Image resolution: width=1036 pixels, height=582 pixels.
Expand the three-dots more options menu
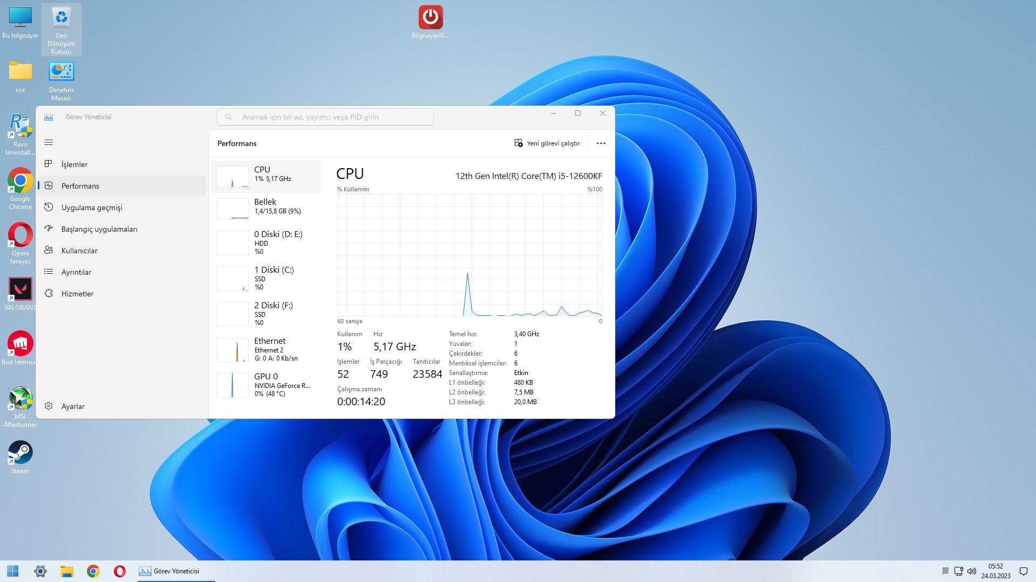[601, 143]
